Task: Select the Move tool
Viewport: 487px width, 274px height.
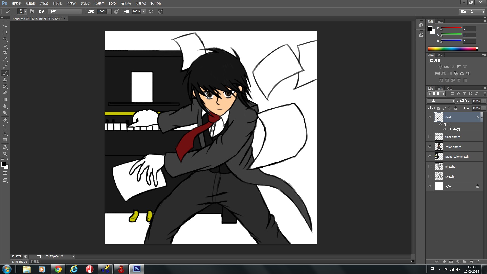Action: (5, 26)
